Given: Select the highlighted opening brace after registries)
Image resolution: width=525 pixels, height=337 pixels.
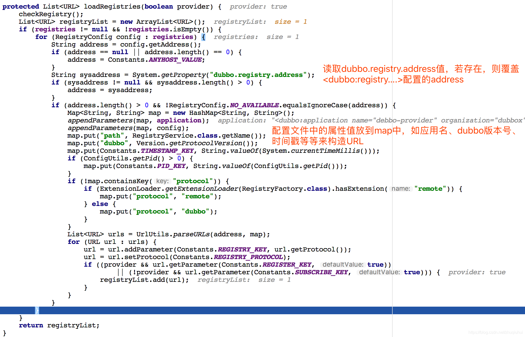Looking at the screenshot, I should (x=203, y=37).
